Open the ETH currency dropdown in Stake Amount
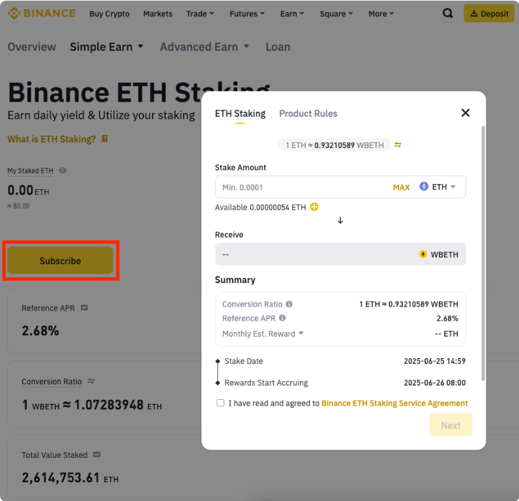This screenshot has width=519, height=501. pos(438,187)
